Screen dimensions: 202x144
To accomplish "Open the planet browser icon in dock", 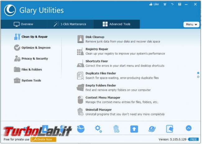I will 152,129.
